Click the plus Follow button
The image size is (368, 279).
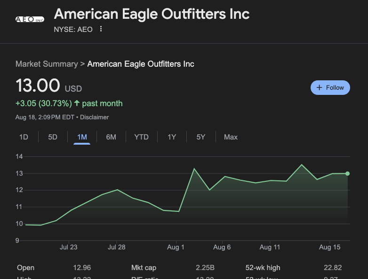click(x=330, y=87)
